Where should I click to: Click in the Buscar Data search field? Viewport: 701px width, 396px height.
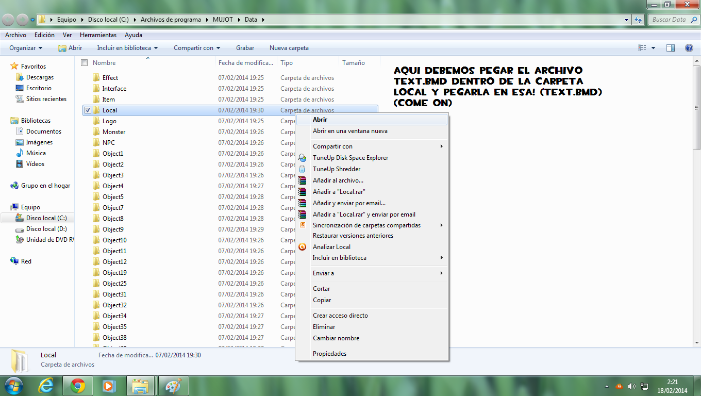669,20
